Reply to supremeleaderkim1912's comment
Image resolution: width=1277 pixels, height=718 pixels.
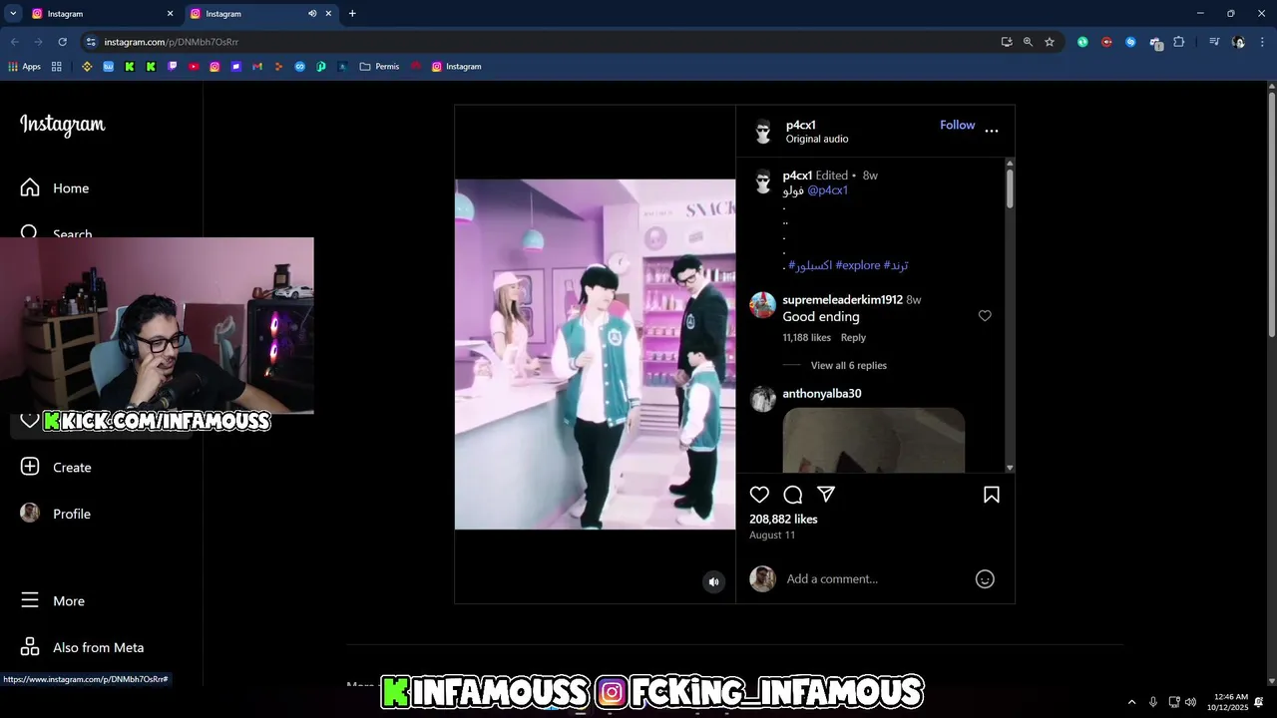tap(853, 338)
